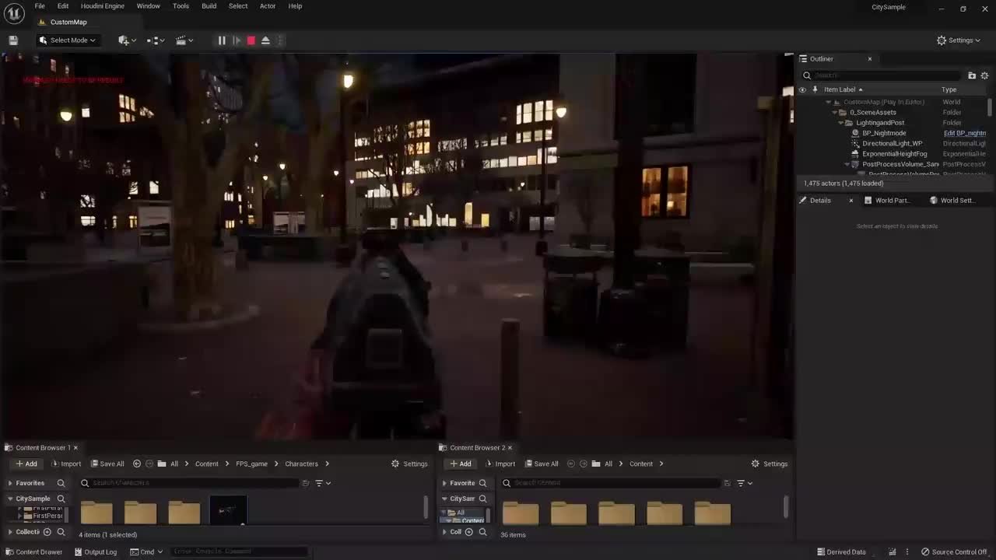Viewport: 996px width, 560px height.
Task: Toggle the Outliner visibility eye column
Action: coord(802,89)
